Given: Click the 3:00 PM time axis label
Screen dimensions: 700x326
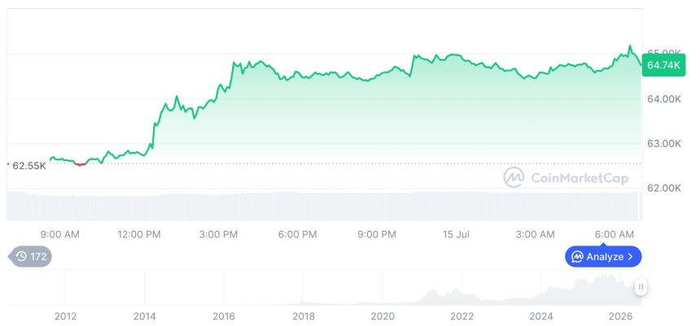Looking at the screenshot, I should (x=218, y=235).
